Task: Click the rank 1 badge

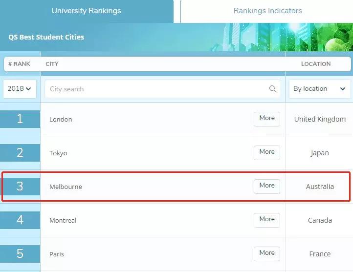Action: pyautogui.click(x=20, y=119)
